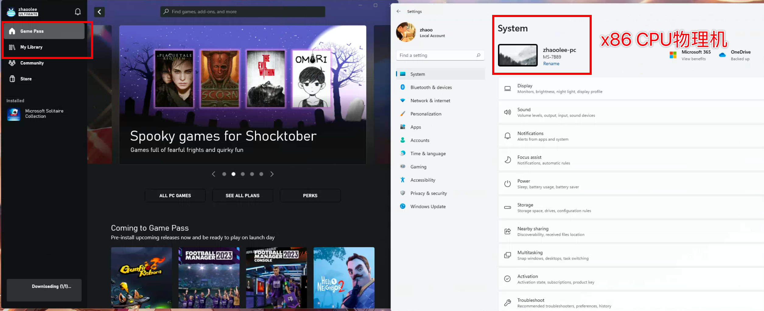Viewport: 764px width, 311px height.
Task: Open Gaming settings category
Action: click(440, 167)
